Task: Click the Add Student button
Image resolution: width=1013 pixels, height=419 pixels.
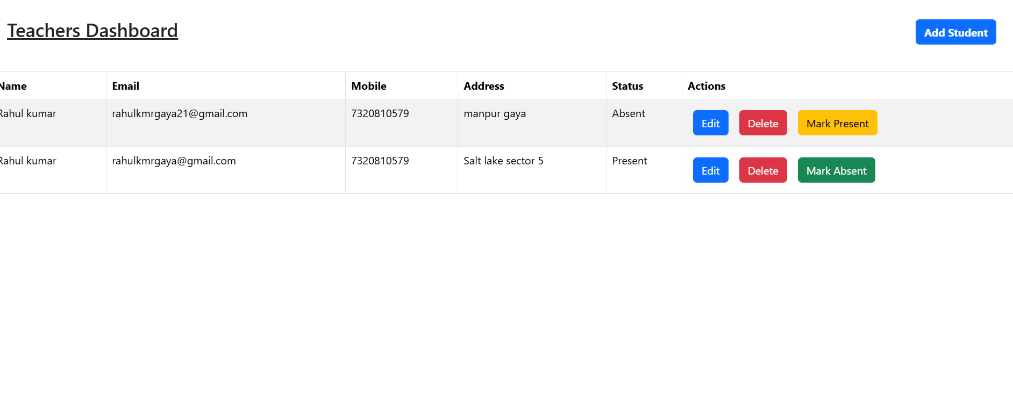Action: [x=955, y=32]
